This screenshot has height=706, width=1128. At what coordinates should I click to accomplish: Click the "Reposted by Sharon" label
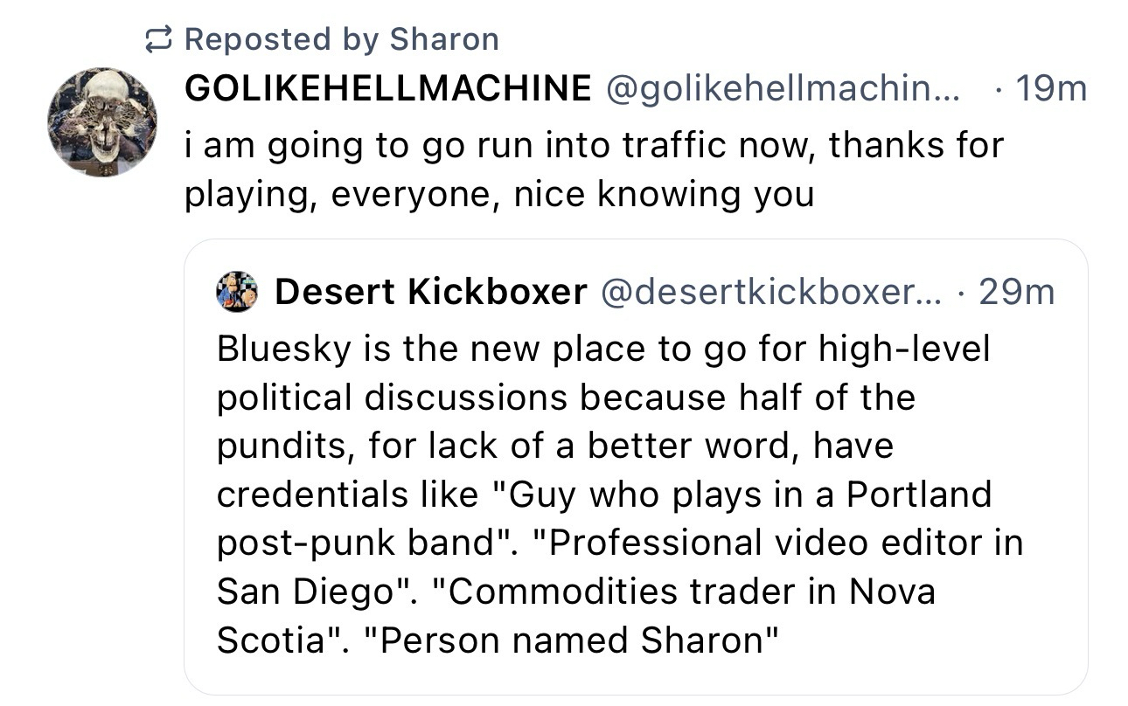pos(341,39)
